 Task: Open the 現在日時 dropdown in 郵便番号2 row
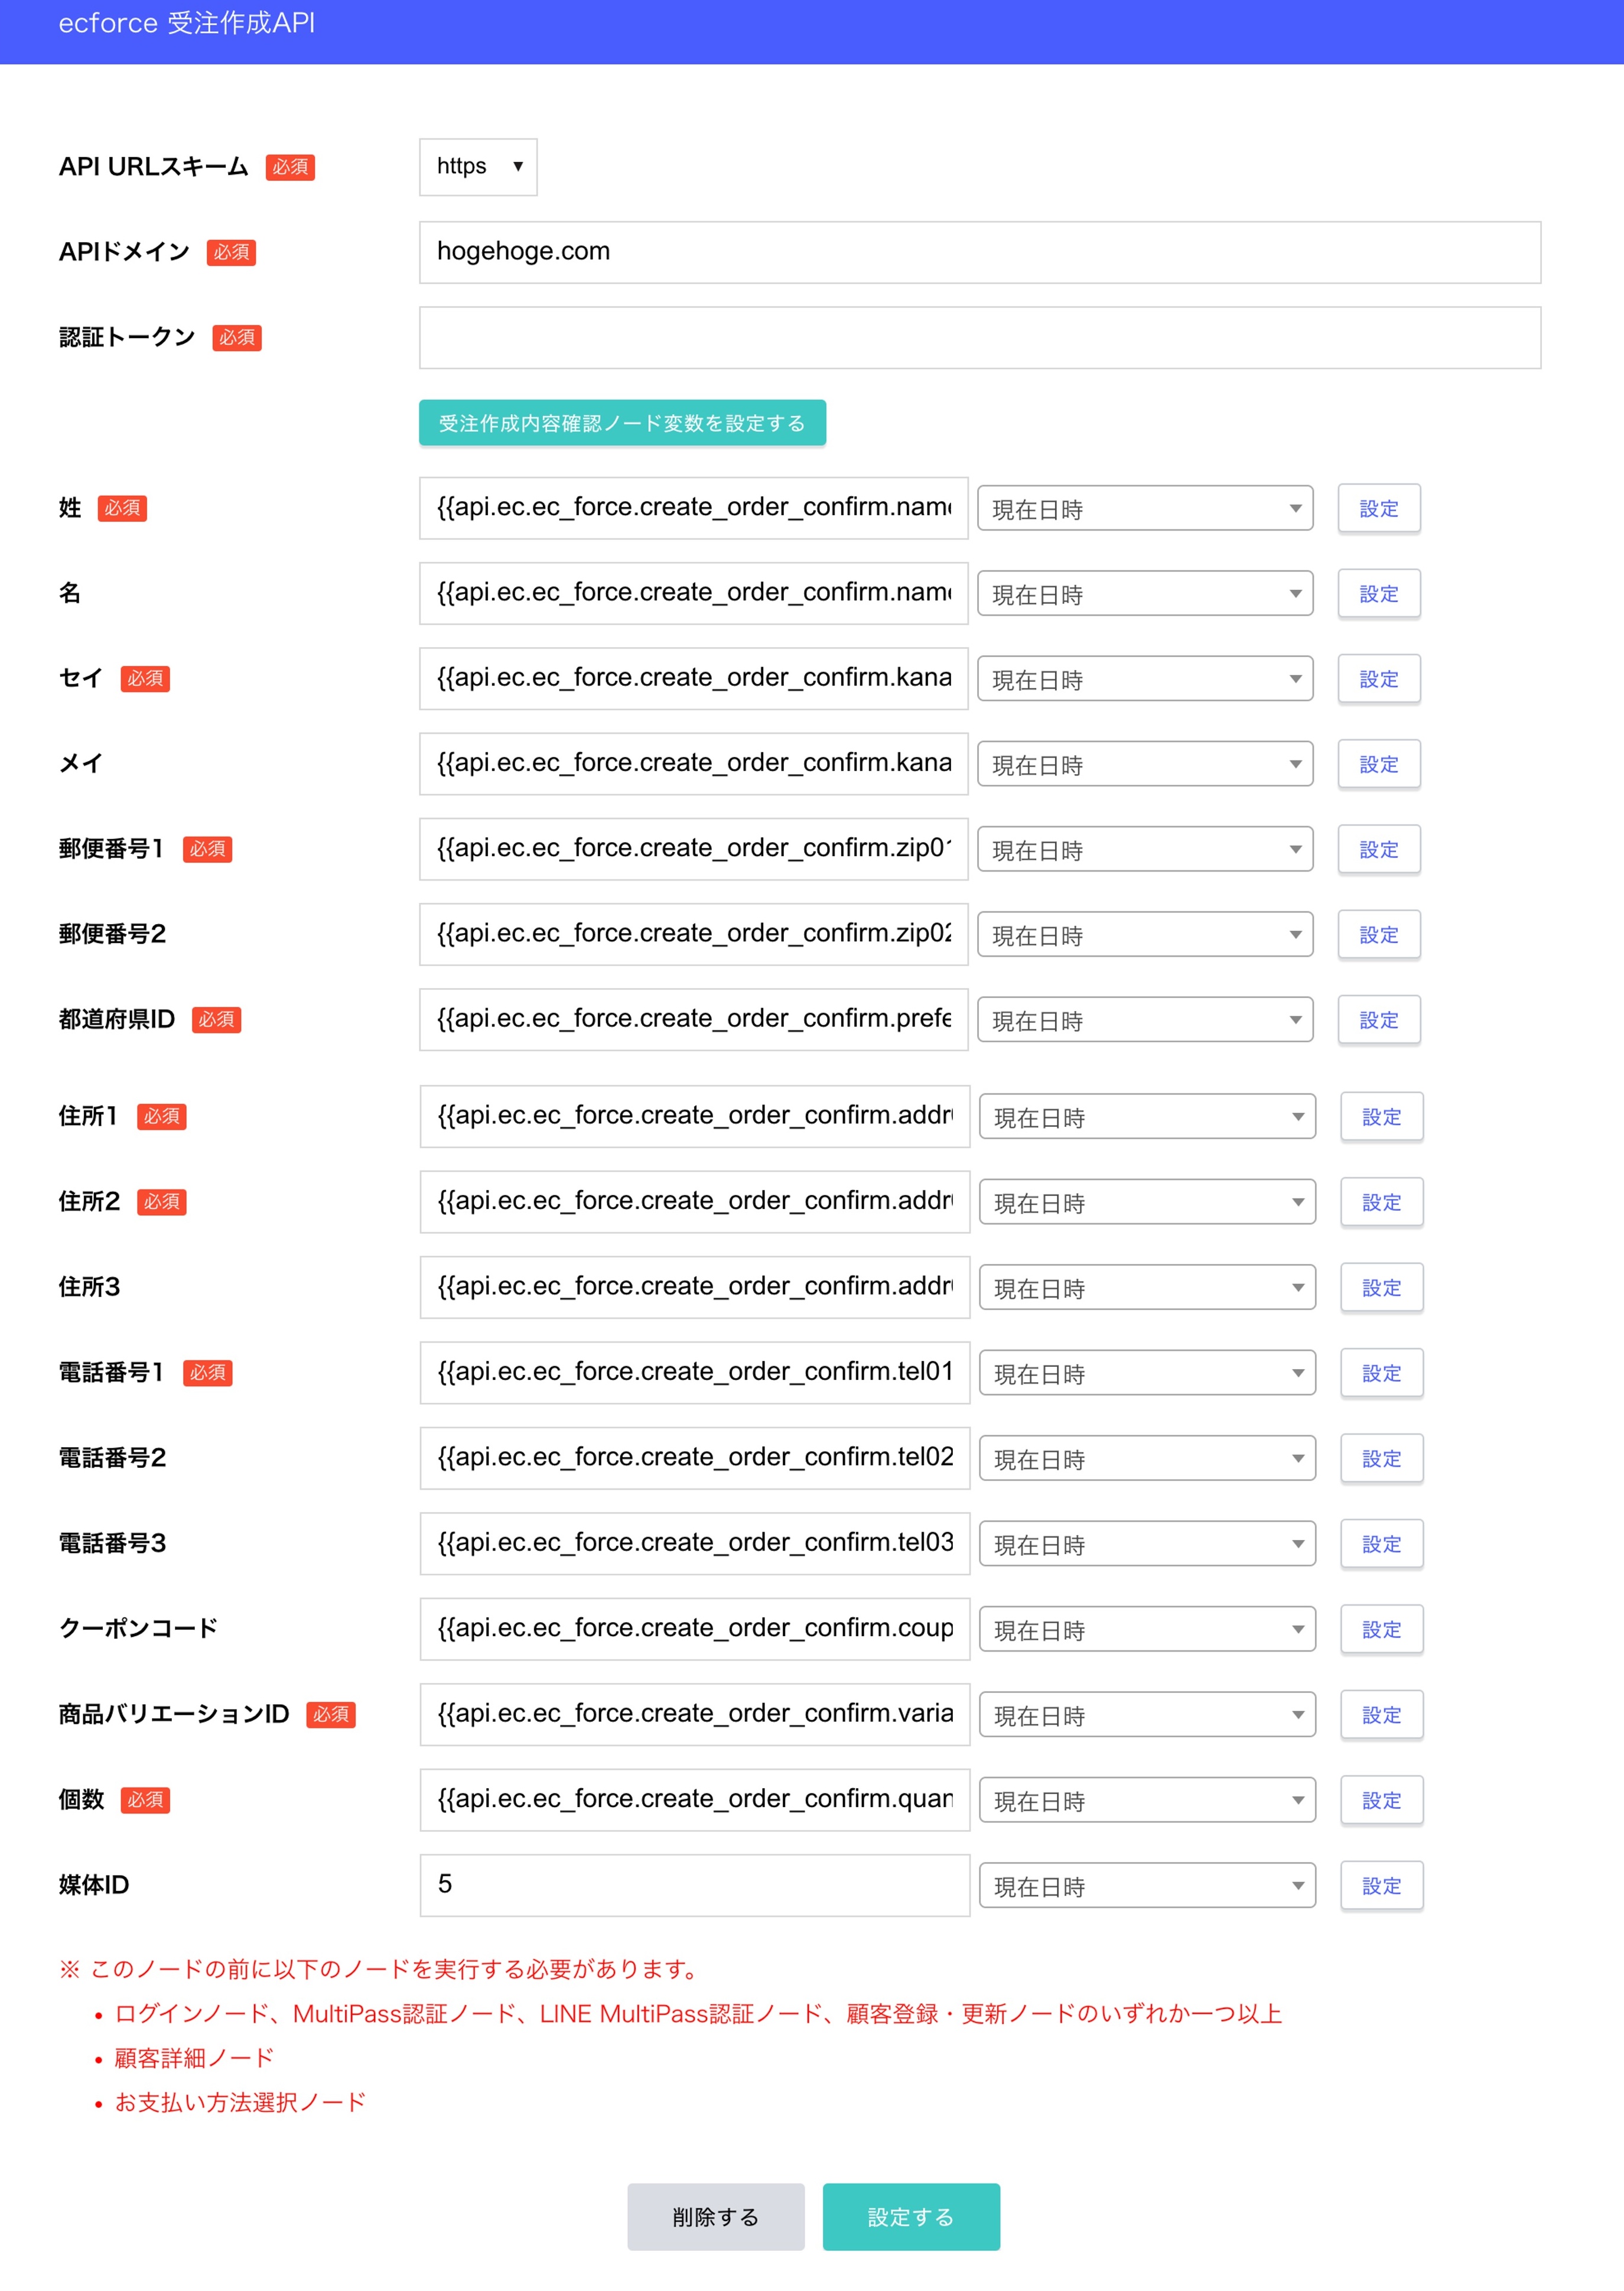point(1145,935)
